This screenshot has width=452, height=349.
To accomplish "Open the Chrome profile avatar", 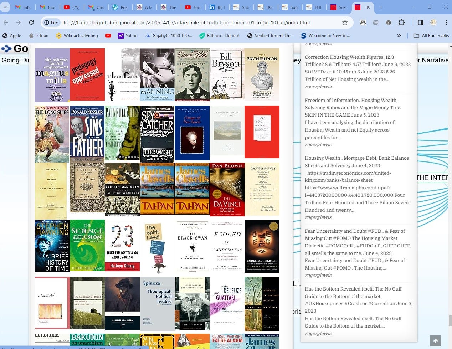I will coord(433,22).
